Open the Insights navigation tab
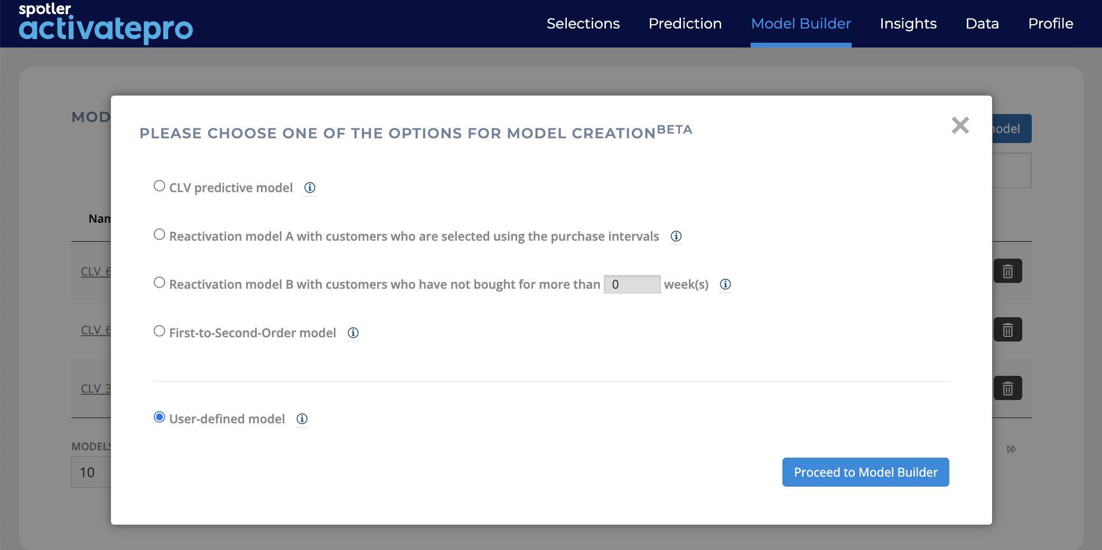Viewport: 1102px width, 550px height. [908, 24]
